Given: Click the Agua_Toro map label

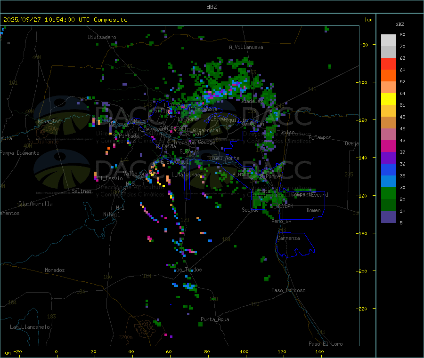Looking at the screenshot, I should [50, 121].
